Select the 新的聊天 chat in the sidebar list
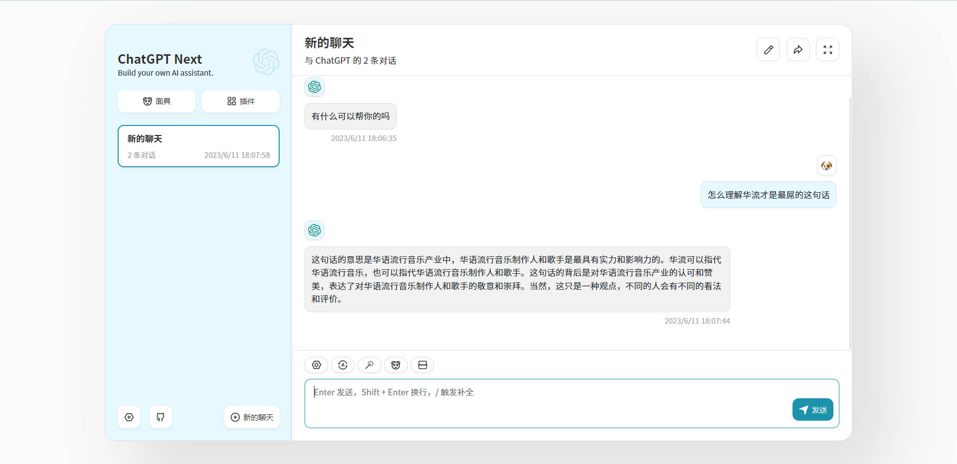The image size is (957, 464). pos(198,146)
